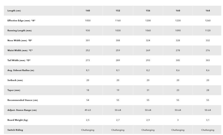
Task: Select the Setback (mm) row label
Action: (x=15, y=80)
